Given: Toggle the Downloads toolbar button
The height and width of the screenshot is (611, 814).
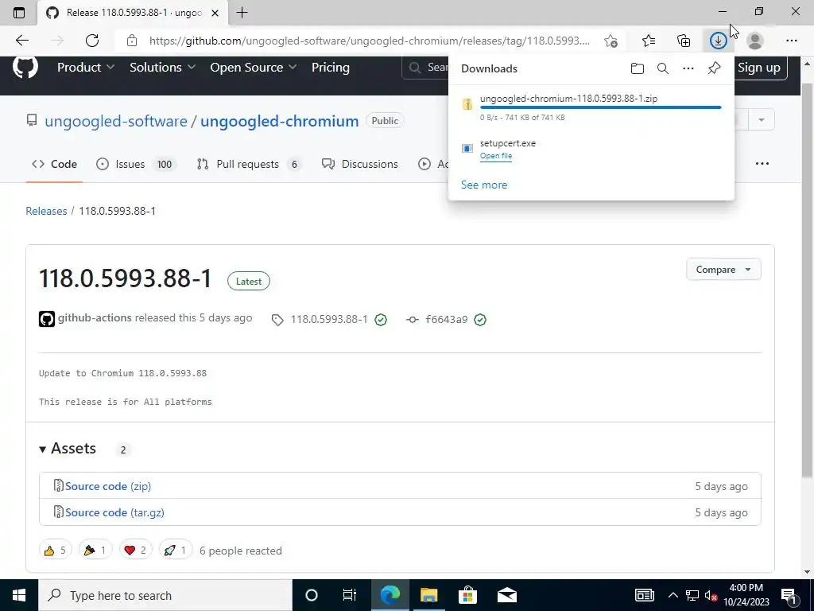Looking at the screenshot, I should [719, 41].
